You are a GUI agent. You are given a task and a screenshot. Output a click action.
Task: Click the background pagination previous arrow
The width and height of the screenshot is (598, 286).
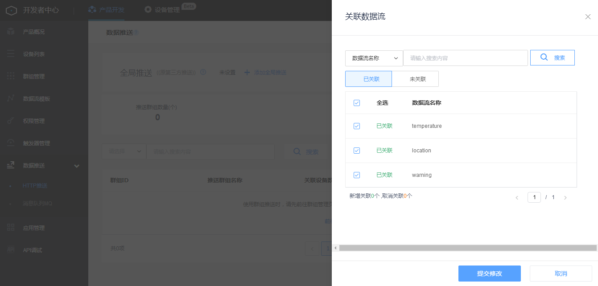312,248
